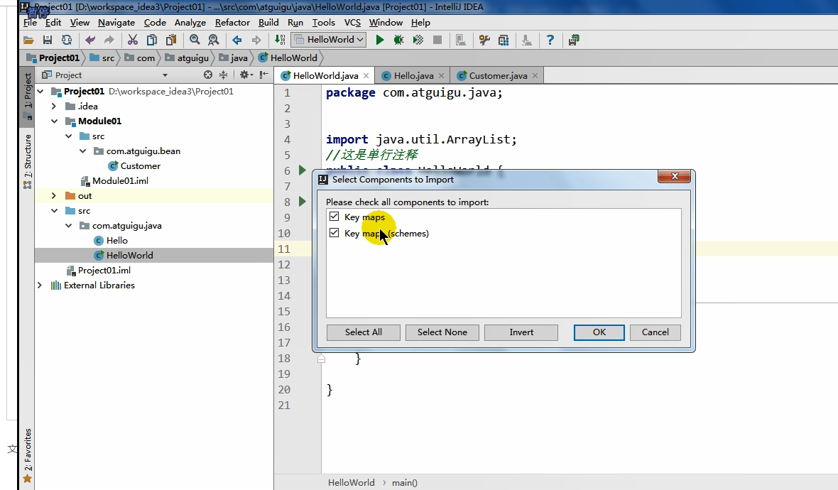Open Project panel gear settings
Image resolution: width=838 pixels, height=490 pixels.
(245, 75)
